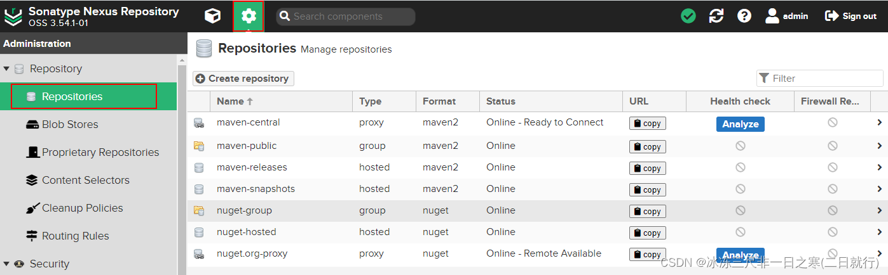The width and height of the screenshot is (888, 275).
Task: Sort by the Type column header
Action: (x=385, y=101)
